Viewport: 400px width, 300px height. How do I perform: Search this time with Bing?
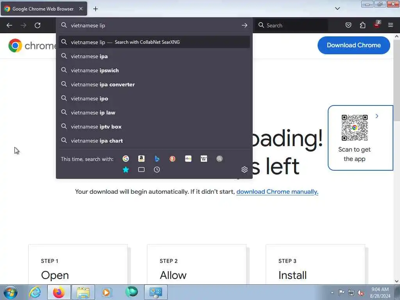[x=157, y=159]
